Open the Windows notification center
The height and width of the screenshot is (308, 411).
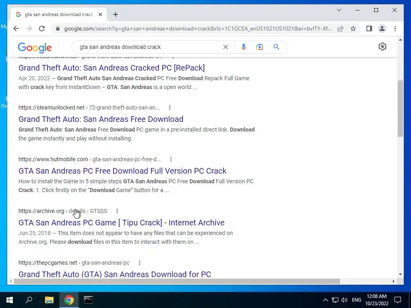(x=398, y=300)
